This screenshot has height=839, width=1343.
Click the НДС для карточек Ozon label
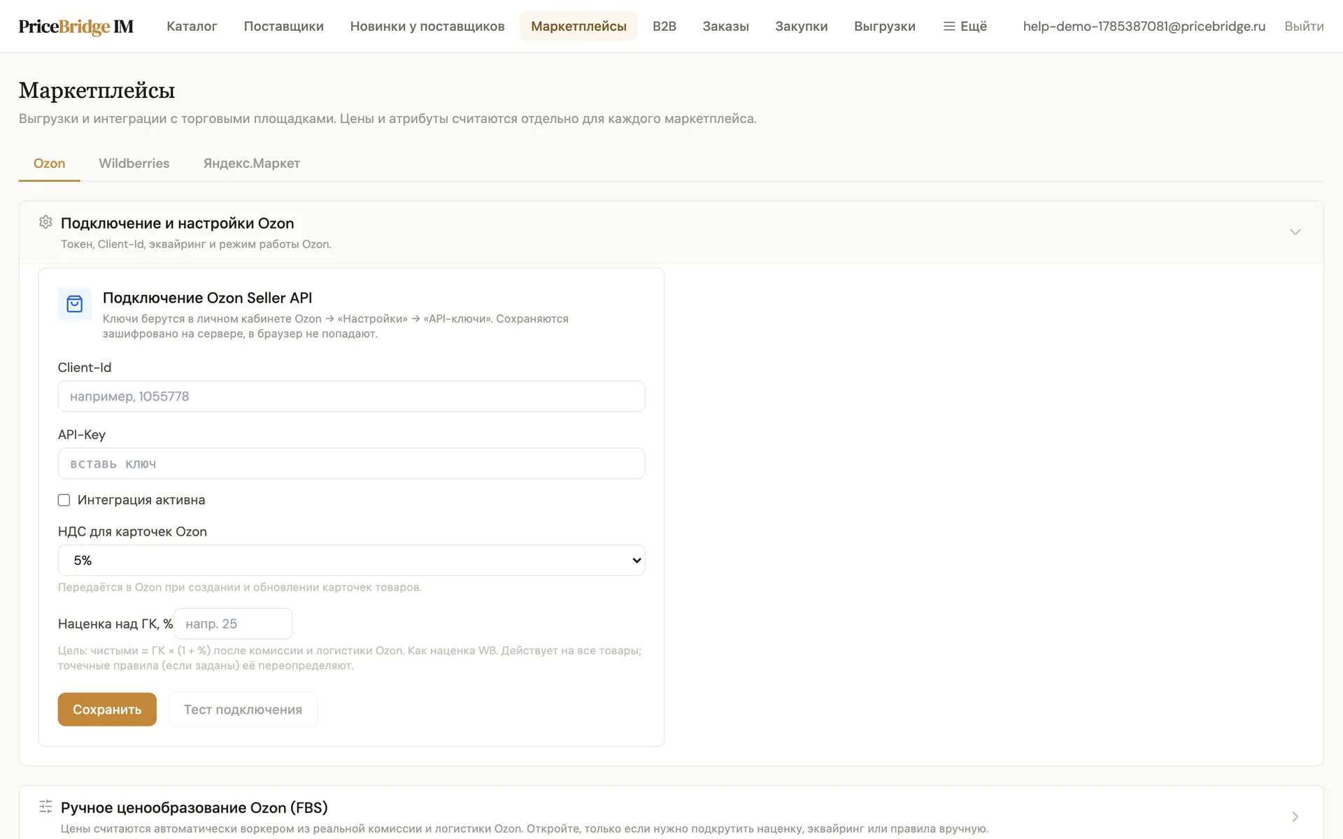[x=132, y=531]
